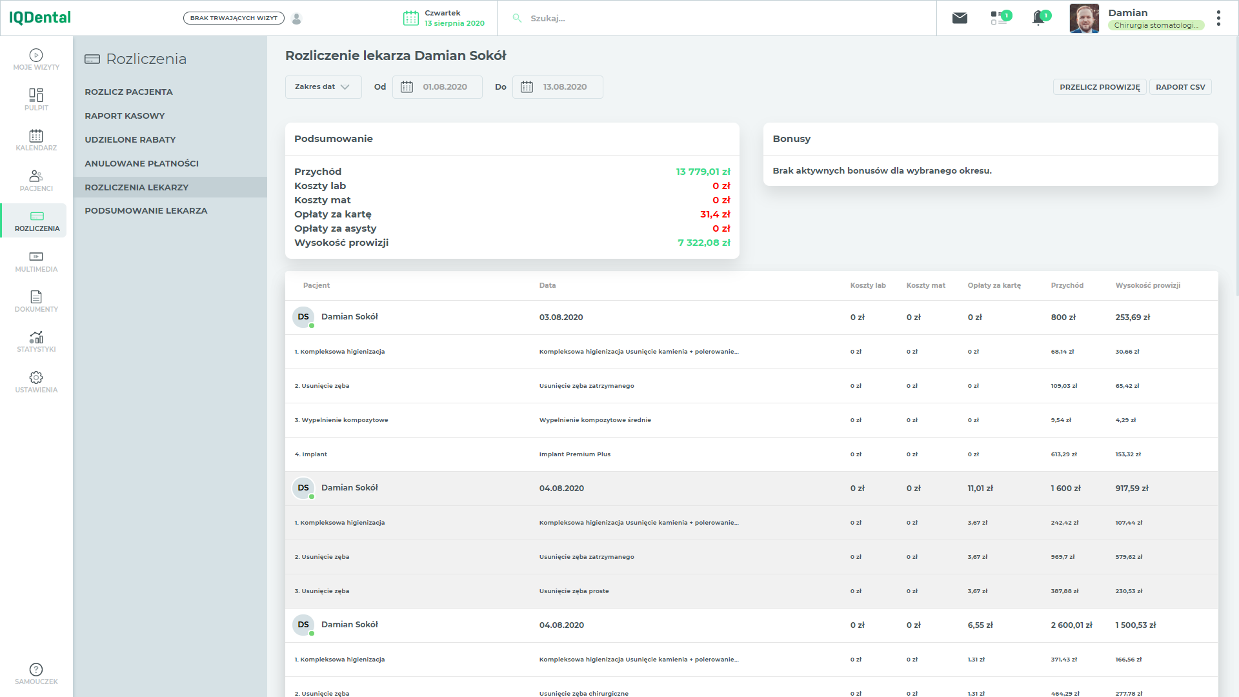Screen dimensions: 1239x697
Task: Click commission value 1 500,53 zł
Action: click(1135, 625)
